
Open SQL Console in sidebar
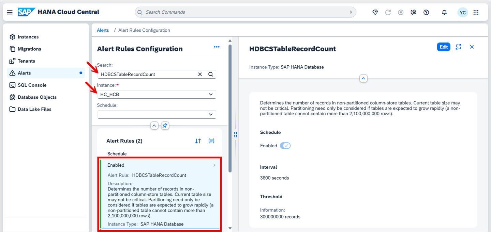46,85
